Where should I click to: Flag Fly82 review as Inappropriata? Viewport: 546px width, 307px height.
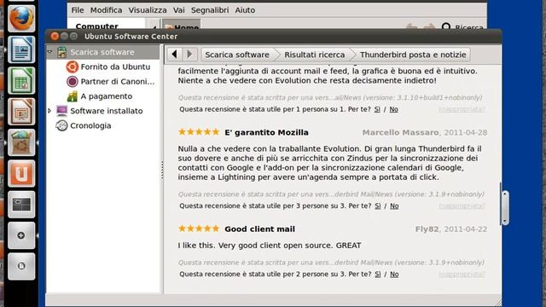(462, 275)
